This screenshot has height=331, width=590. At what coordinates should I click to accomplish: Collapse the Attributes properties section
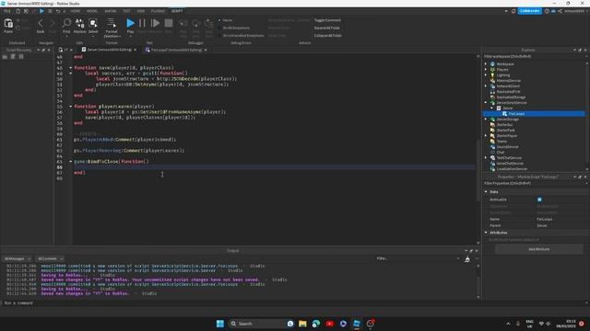(486, 233)
